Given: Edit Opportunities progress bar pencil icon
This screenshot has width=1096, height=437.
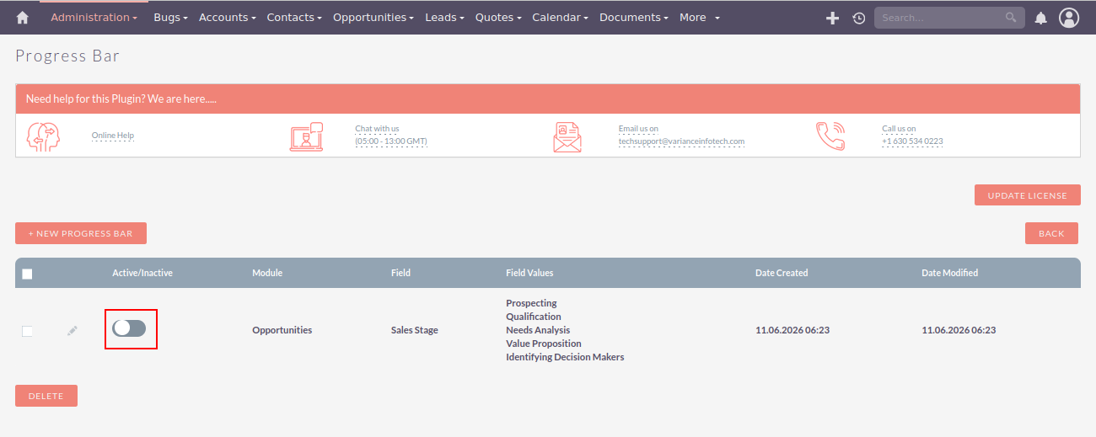Looking at the screenshot, I should [x=73, y=330].
